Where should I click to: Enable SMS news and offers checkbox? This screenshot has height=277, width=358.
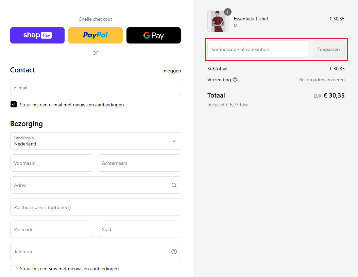[x=14, y=269]
